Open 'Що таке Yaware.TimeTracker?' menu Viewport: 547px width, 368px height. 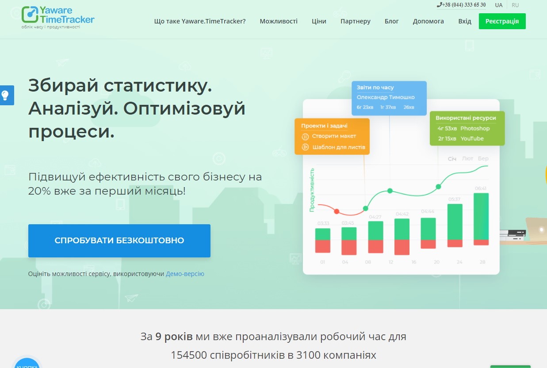point(200,21)
